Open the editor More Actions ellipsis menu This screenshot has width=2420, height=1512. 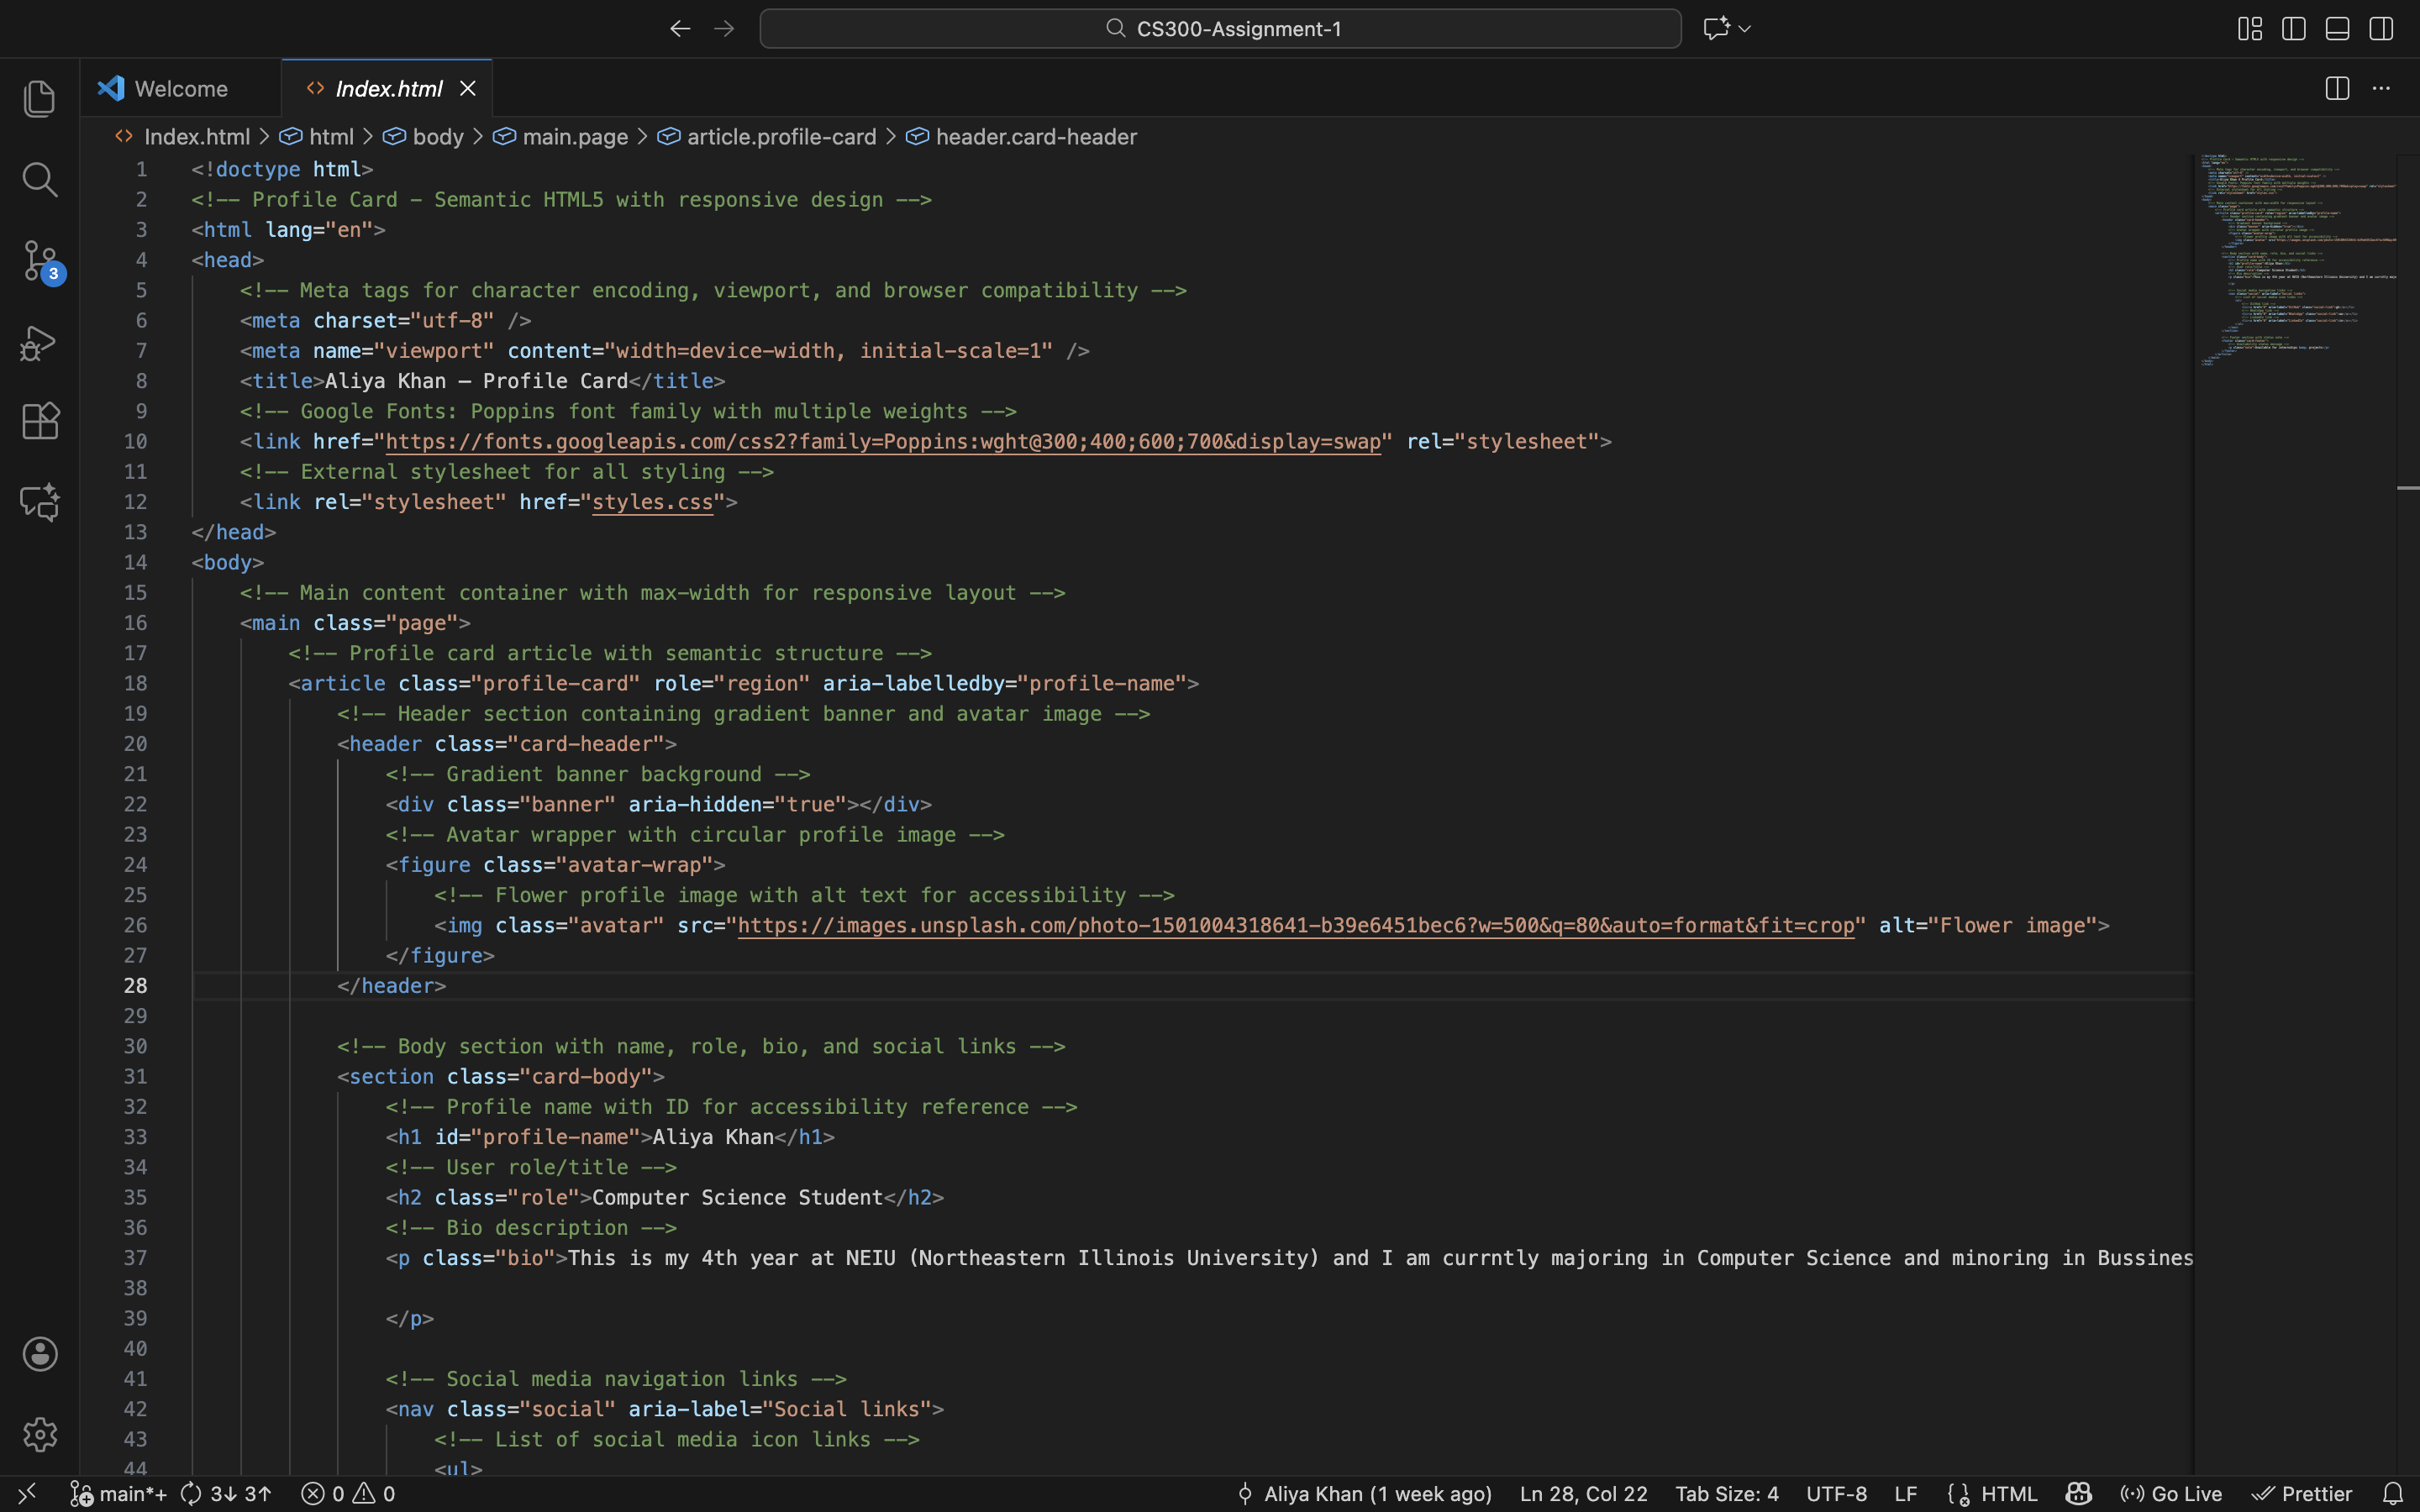(x=2381, y=89)
